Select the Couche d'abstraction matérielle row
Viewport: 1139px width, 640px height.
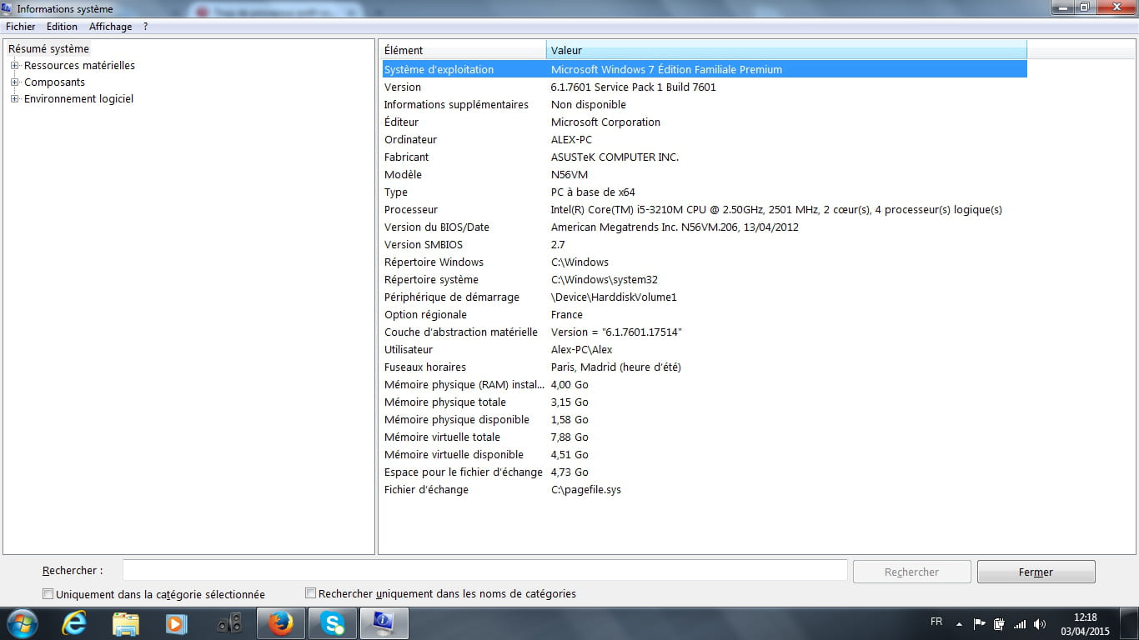[704, 332]
